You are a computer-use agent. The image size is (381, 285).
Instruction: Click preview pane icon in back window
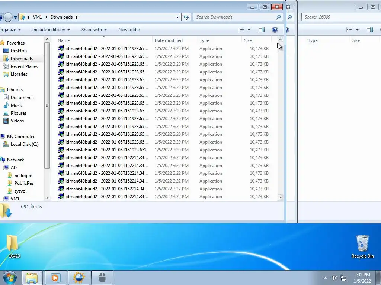click(x=370, y=30)
